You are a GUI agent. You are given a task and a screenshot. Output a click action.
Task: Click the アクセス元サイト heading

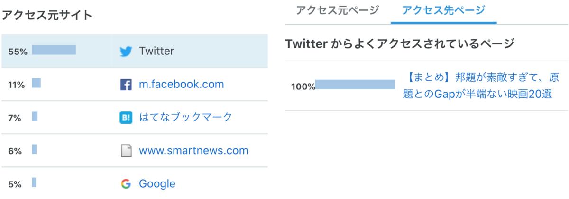(x=47, y=15)
